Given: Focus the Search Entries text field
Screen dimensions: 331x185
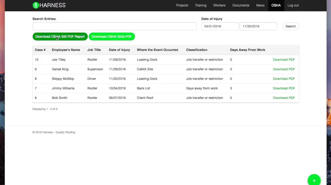Looking at the screenshot, I should click(115, 26).
